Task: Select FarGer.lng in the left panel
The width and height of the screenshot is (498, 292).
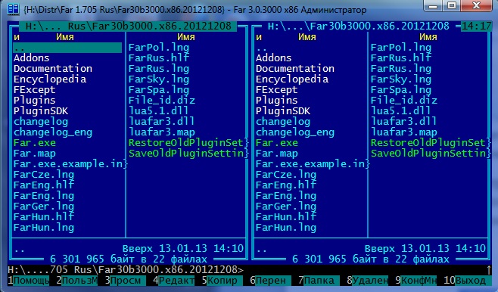Action: point(43,207)
